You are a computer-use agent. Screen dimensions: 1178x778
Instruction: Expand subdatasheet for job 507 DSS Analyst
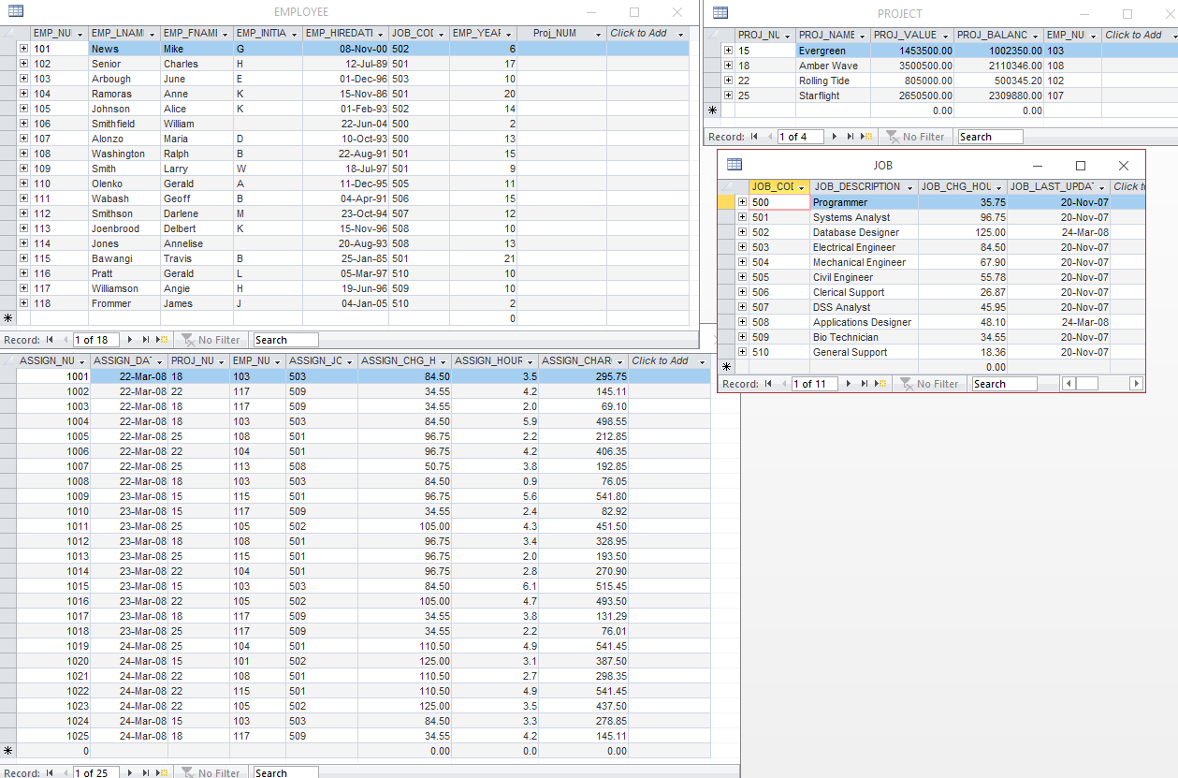tap(742, 307)
